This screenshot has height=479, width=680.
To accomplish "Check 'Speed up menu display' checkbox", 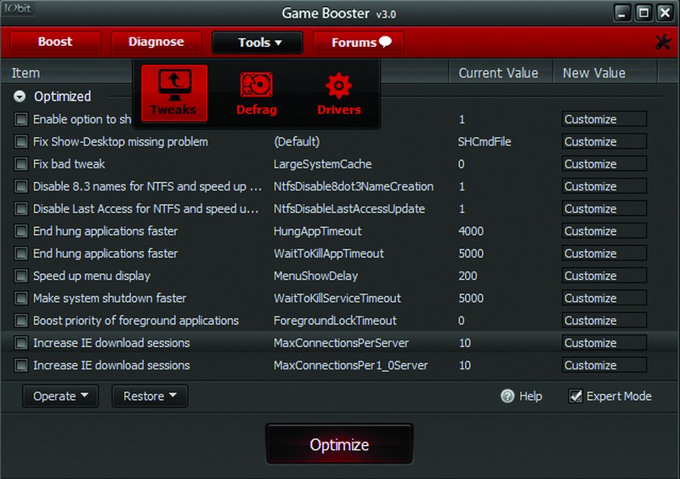I will [x=20, y=276].
